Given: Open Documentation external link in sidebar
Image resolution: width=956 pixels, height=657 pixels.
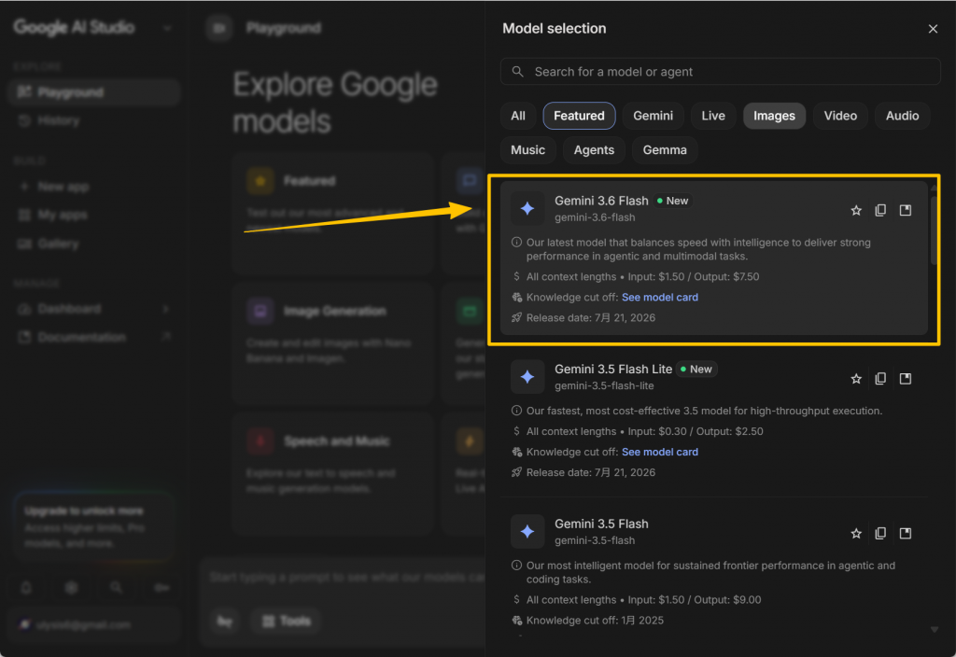Looking at the screenshot, I should pos(94,337).
